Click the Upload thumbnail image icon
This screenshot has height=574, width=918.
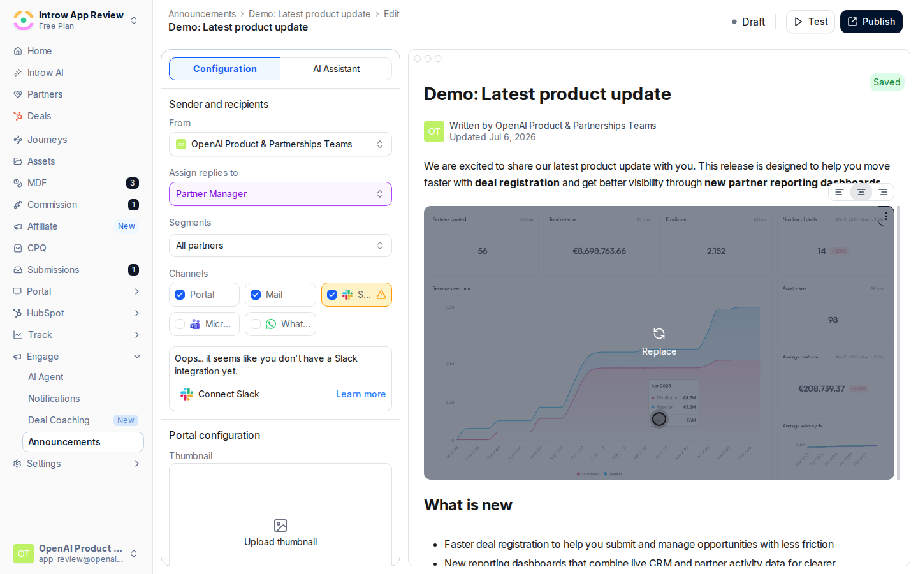(x=280, y=526)
